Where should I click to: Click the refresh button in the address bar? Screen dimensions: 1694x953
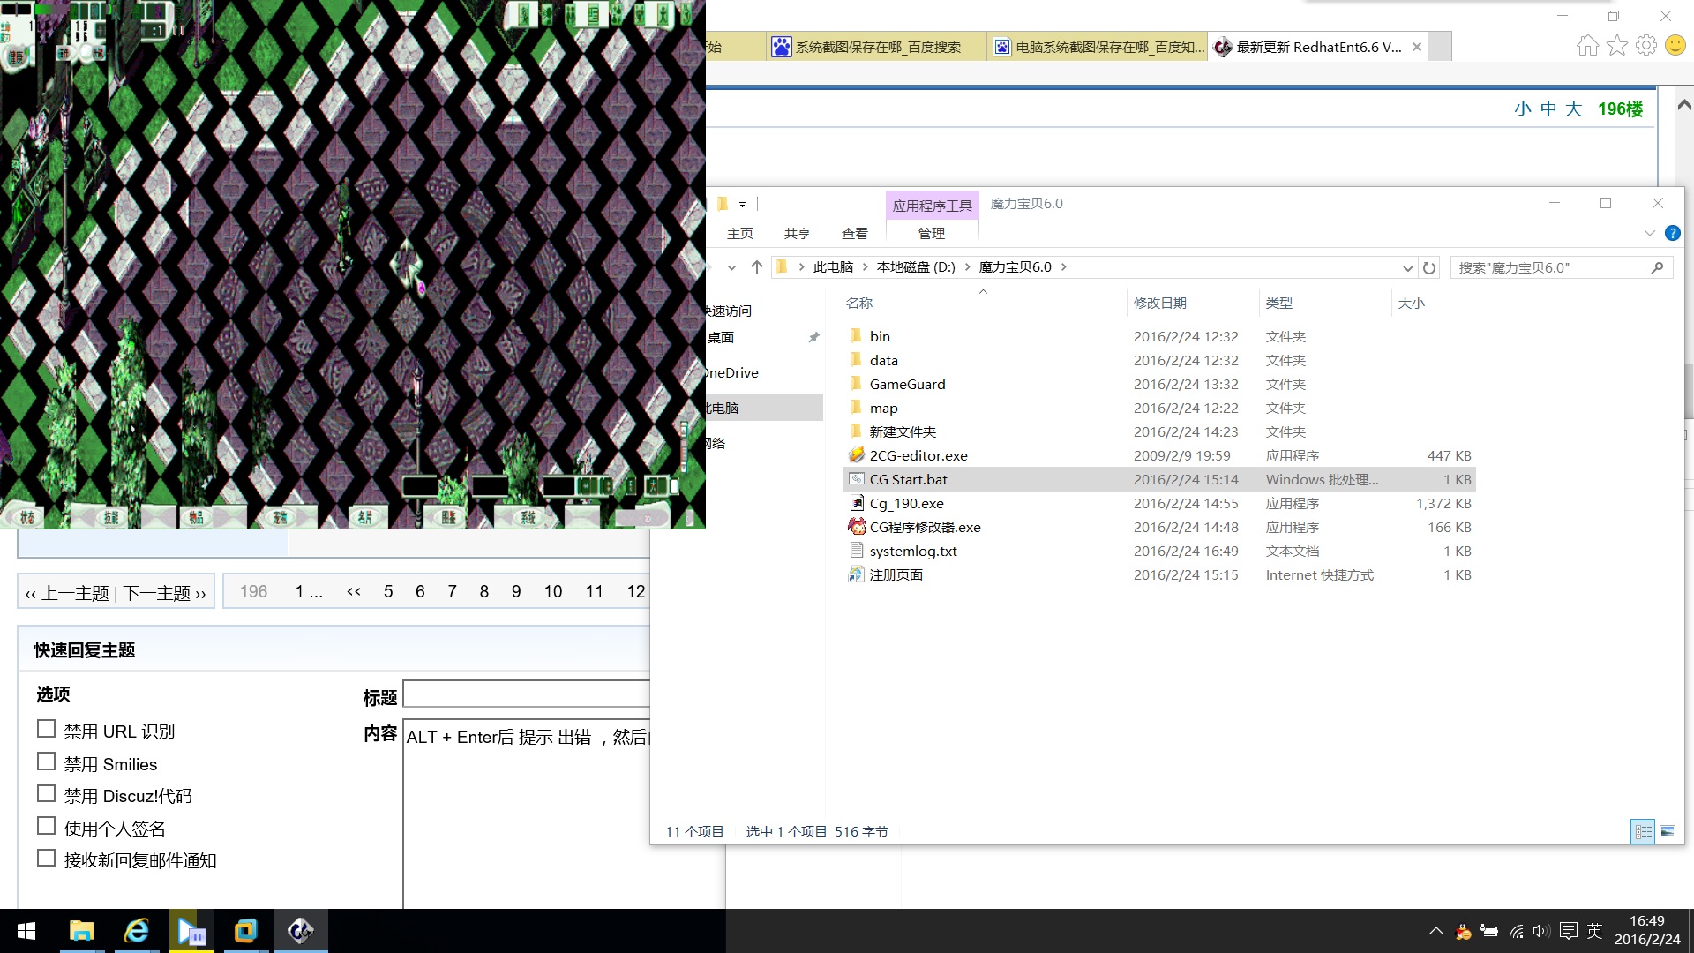1429,267
